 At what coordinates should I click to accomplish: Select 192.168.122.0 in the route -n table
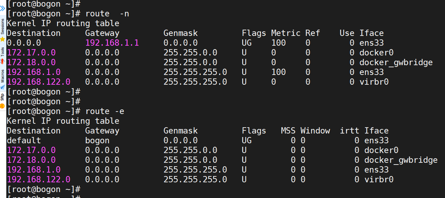38,82
